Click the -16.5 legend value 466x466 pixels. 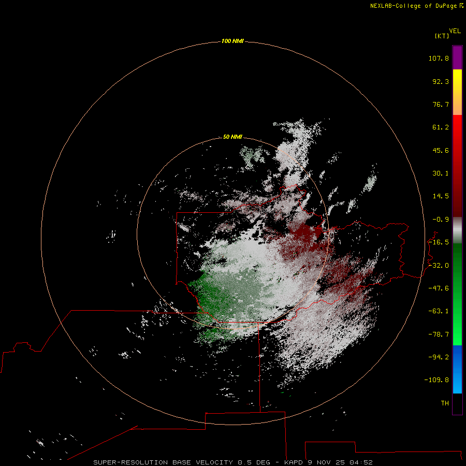tap(439, 242)
